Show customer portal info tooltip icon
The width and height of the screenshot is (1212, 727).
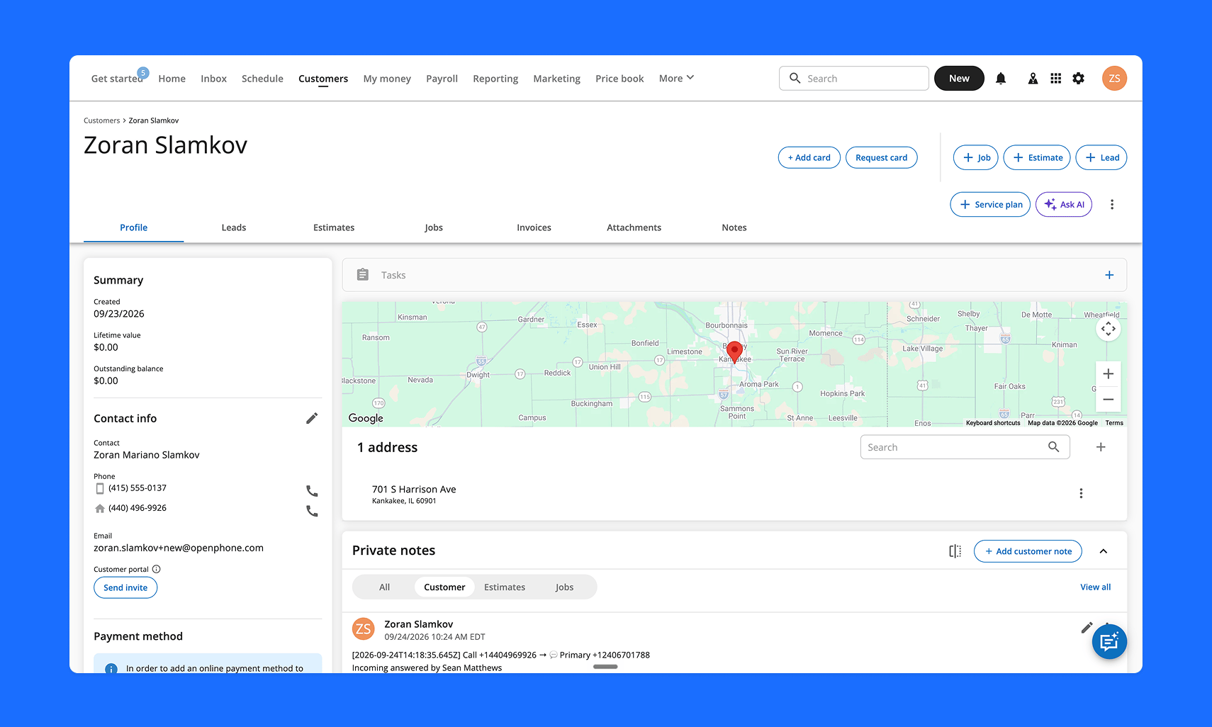(x=157, y=569)
